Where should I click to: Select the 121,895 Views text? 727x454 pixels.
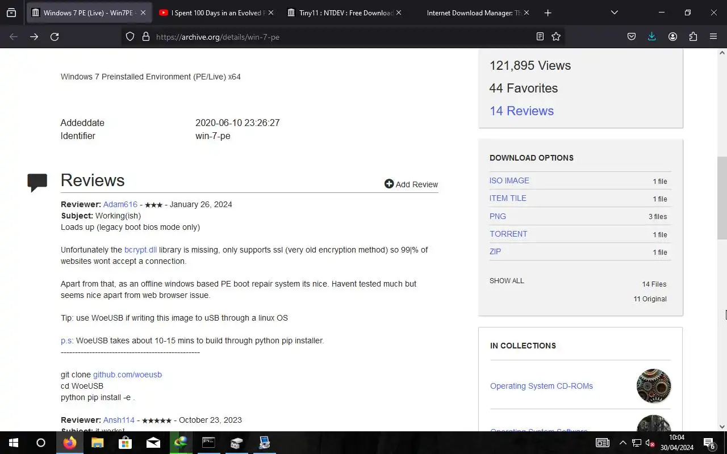[x=530, y=65]
